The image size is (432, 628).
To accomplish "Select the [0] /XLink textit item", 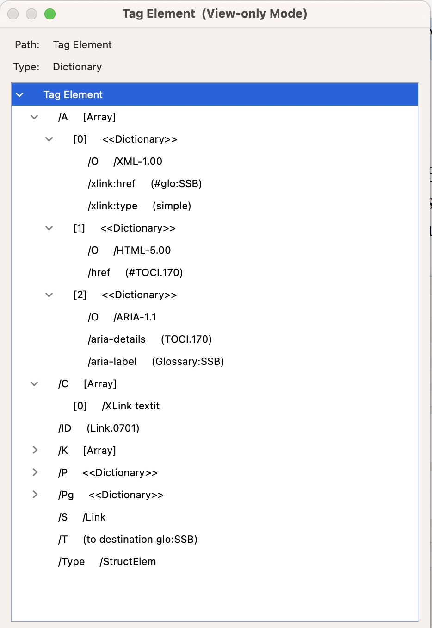I will 117,406.
